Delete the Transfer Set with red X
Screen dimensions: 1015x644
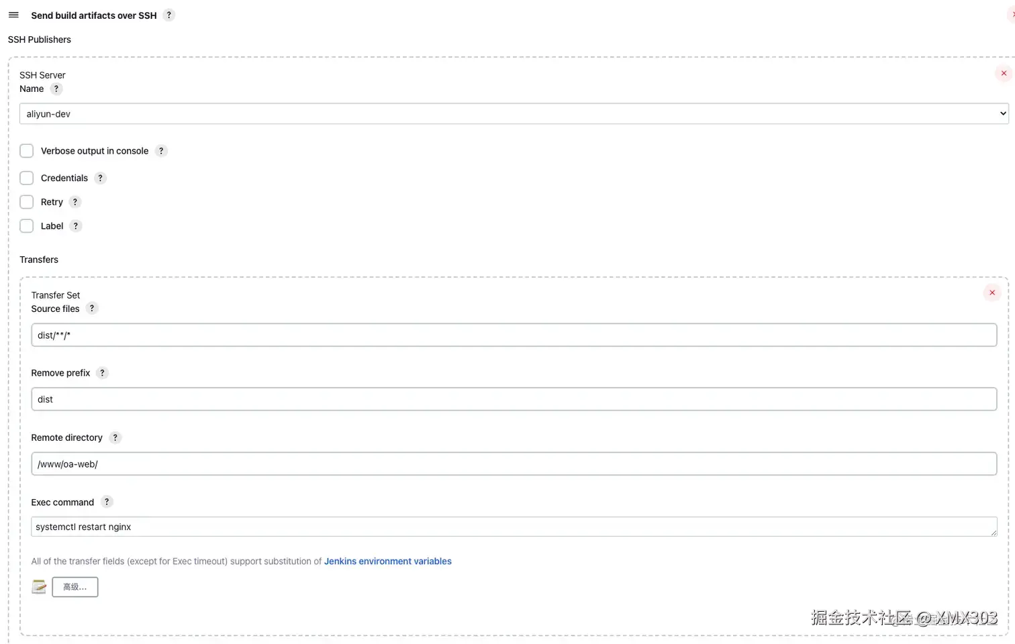(992, 292)
